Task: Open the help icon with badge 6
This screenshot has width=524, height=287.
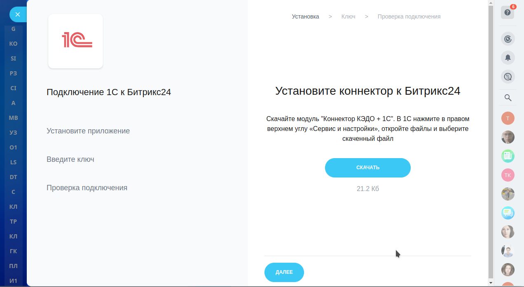Action: pos(508,12)
